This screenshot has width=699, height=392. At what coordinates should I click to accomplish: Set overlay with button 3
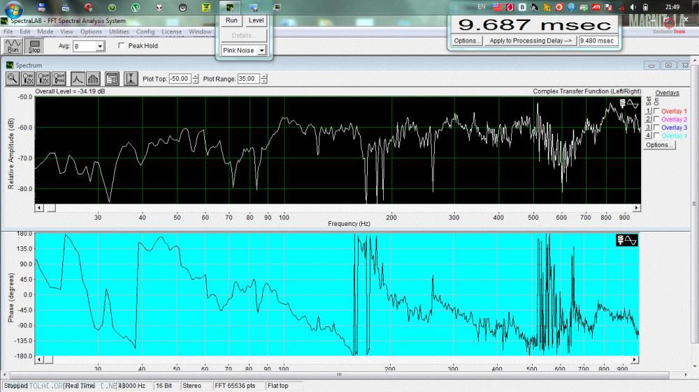648,127
